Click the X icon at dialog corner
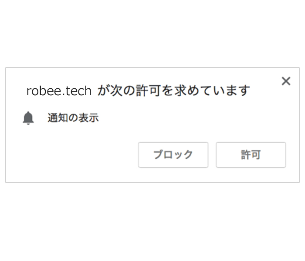The image size is (305, 261). coord(286,81)
